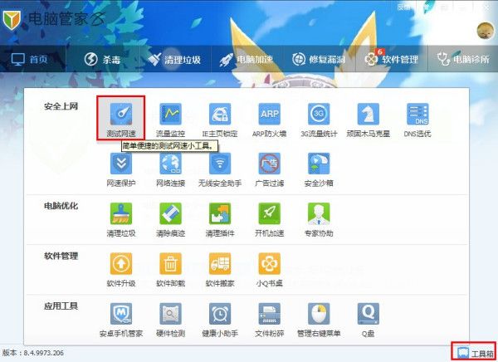Image resolution: width=498 pixels, height=362 pixels.
Task: Open 顽固木马克星 trojan killer tool
Action: [368, 120]
